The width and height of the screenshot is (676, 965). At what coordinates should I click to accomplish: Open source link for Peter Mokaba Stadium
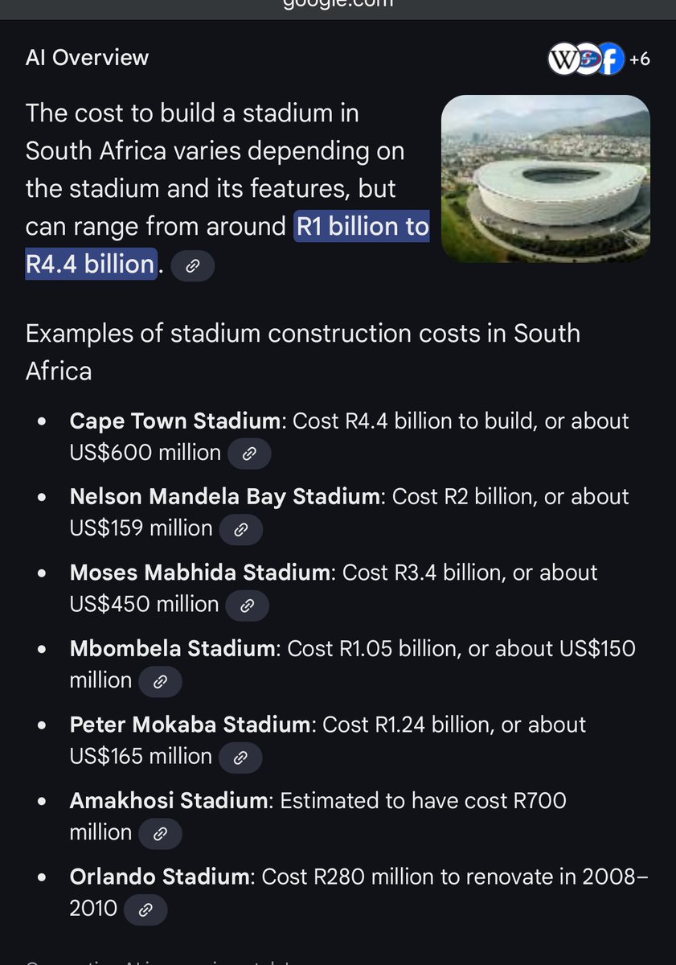[240, 757]
